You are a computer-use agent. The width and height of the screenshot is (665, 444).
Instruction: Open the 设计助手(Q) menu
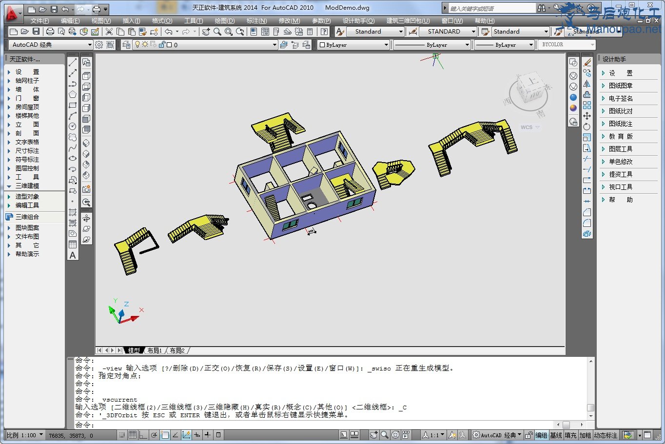coord(358,21)
